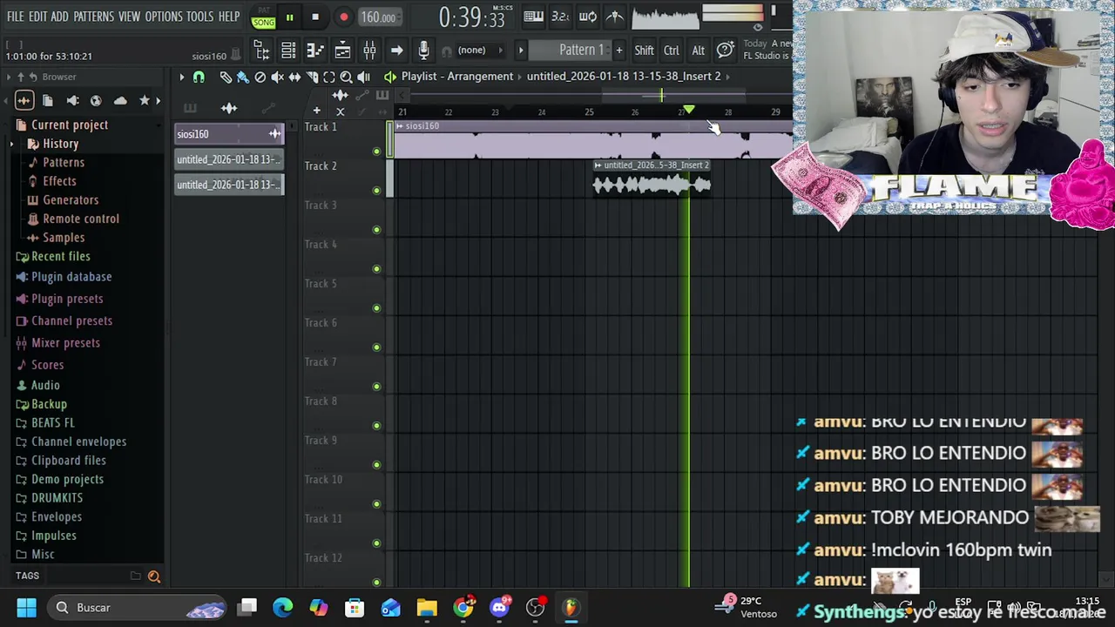Open the mixer icon
1115x627 pixels.
(x=369, y=51)
